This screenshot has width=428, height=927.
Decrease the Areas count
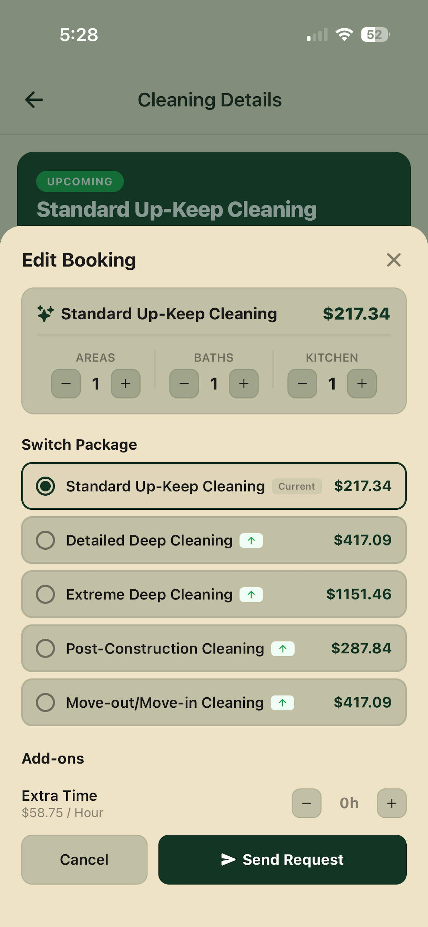pos(66,383)
